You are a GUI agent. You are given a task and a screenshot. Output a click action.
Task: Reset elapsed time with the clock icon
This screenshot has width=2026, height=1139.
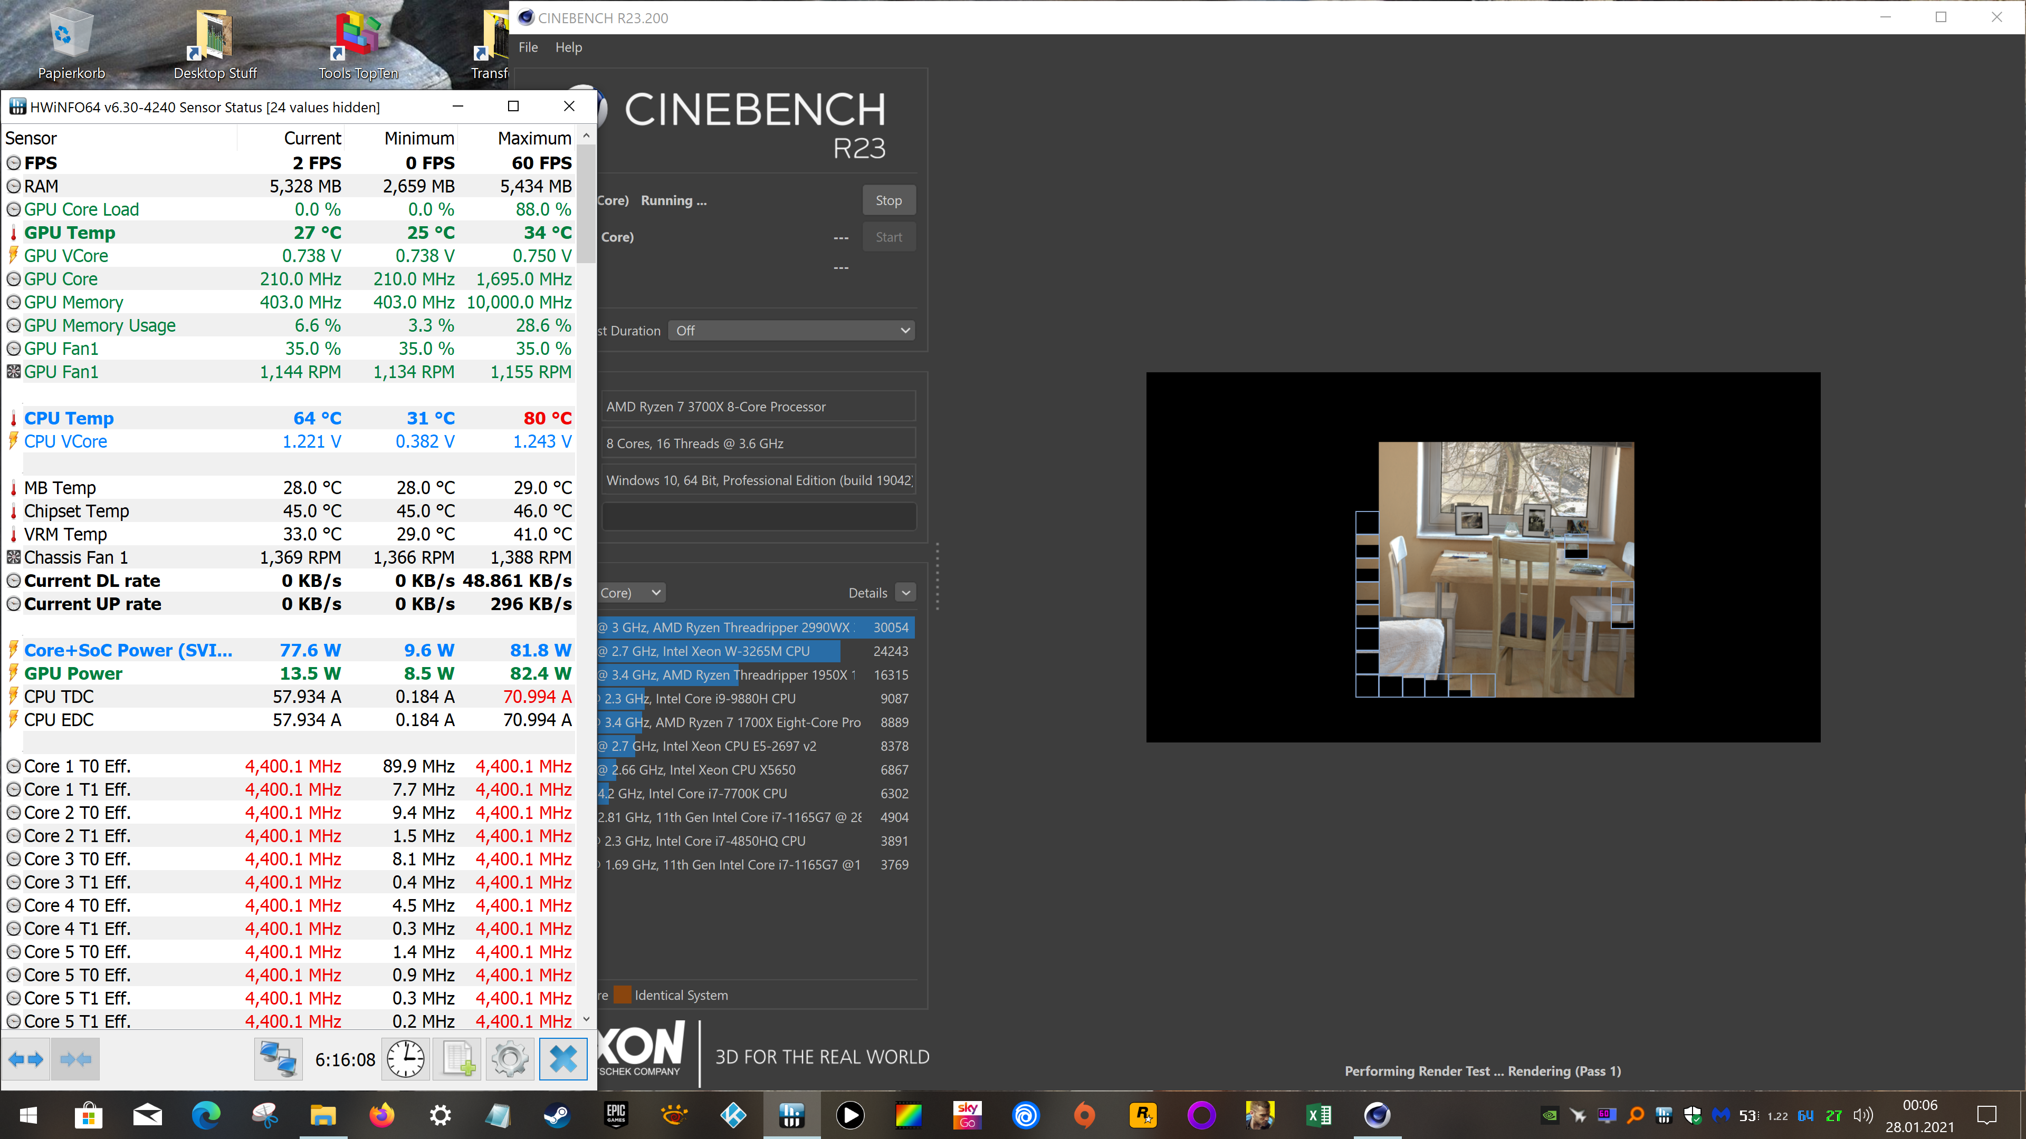[x=406, y=1059]
